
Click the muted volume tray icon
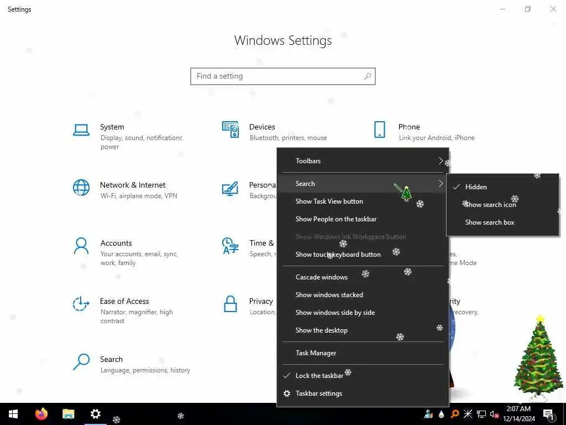(x=494, y=414)
